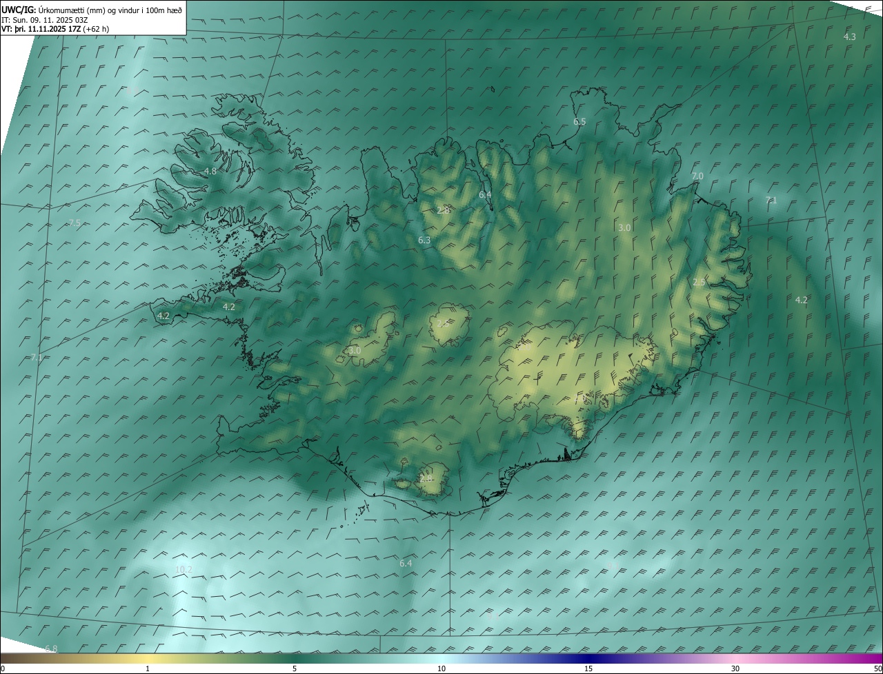Click the "50" tick on the color scale
883x674 pixels.
point(877,668)
